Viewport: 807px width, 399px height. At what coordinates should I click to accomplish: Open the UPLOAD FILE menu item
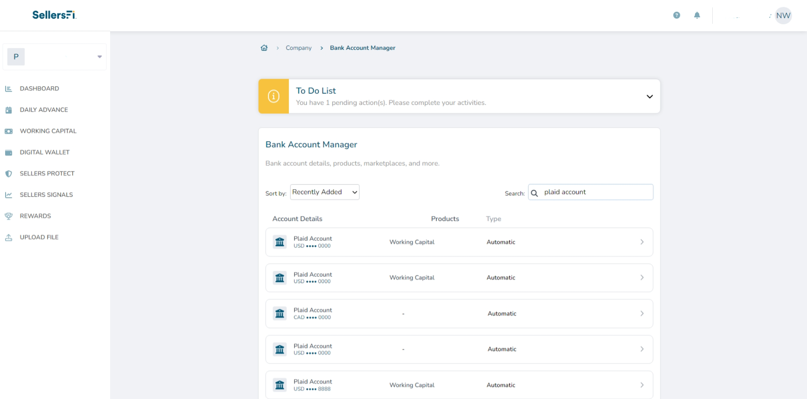click(x=39, y=237)
